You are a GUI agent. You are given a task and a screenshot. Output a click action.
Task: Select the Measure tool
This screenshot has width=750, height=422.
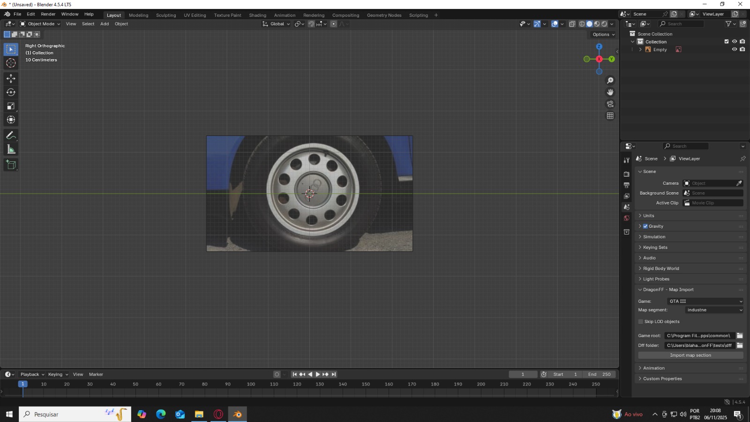coord(11,150)
